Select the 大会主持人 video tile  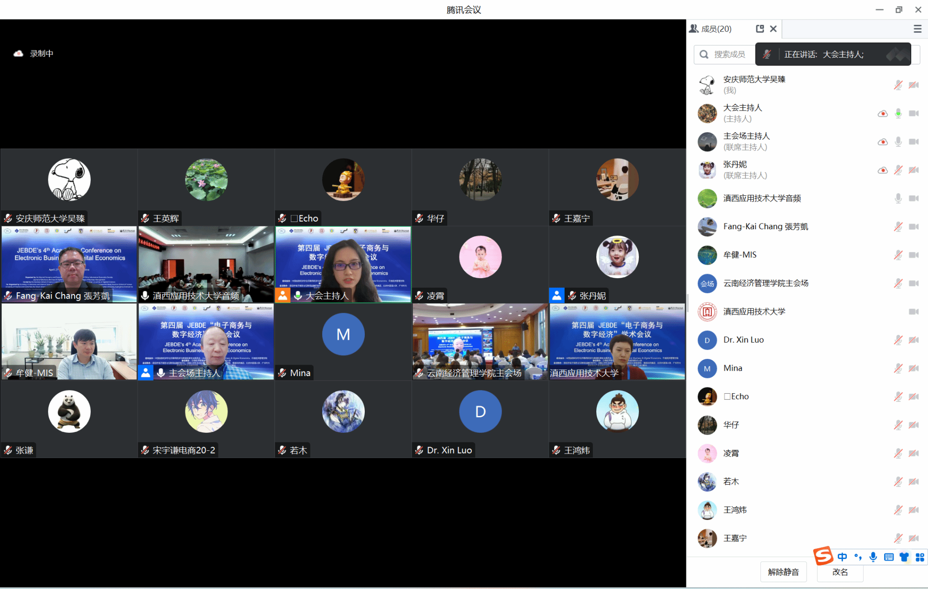point(343,265)
